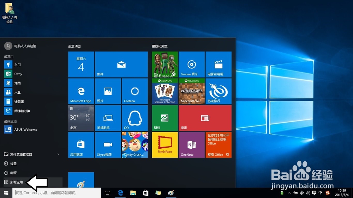Open the 照片 photos tile
This screenshot has height=198, width=353.
[108, 91]
